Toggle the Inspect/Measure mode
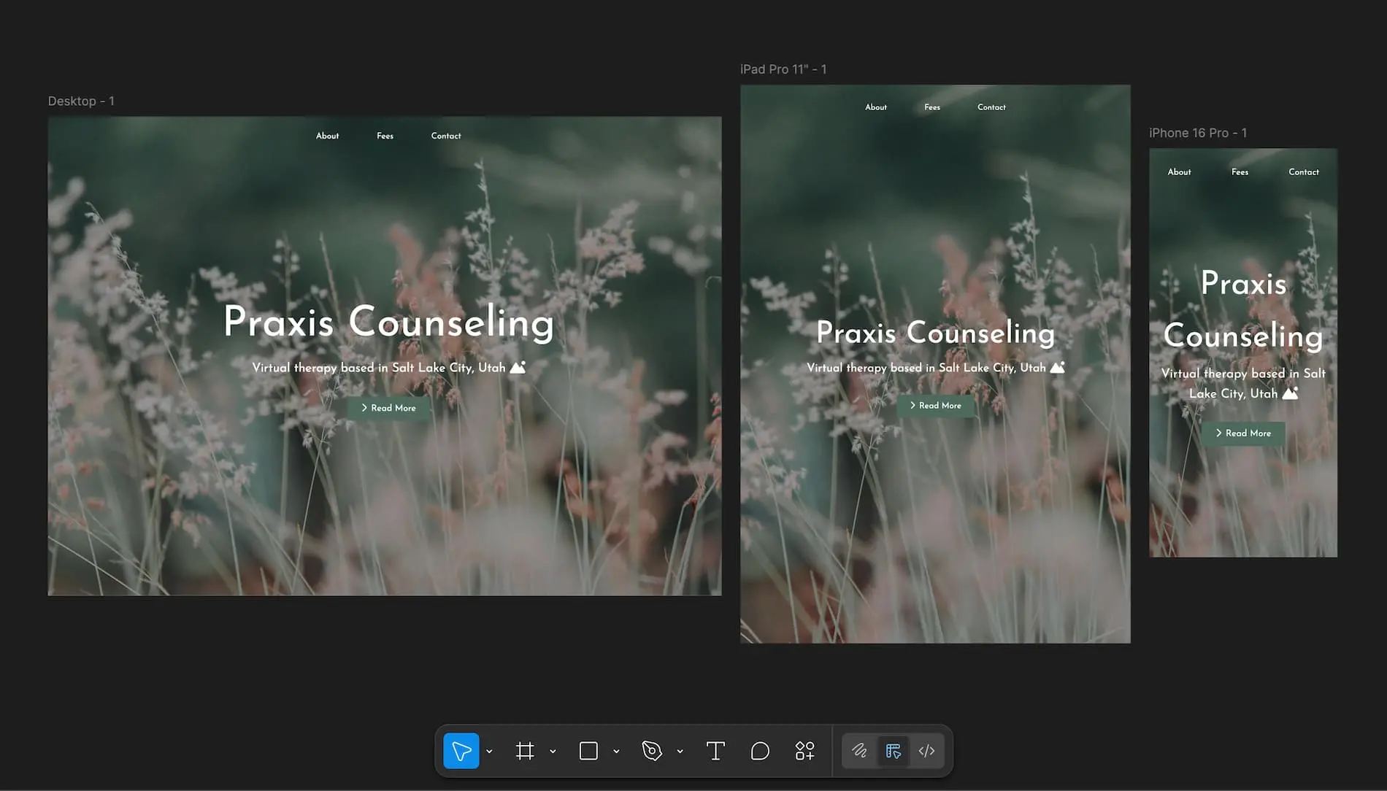 893,750
